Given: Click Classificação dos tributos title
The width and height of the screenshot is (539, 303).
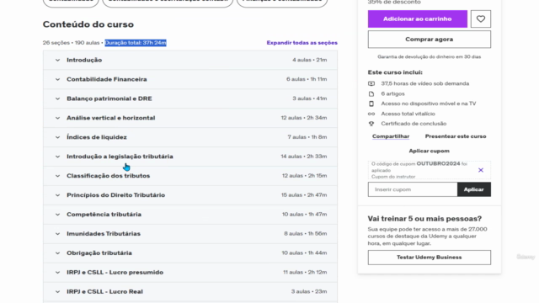Looking at the screenshot, I should 109,176.
